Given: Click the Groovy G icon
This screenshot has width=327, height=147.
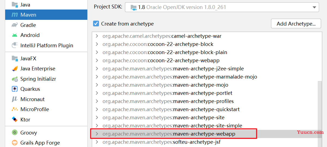Looking at the screenshot, I should tap(15, 133).
